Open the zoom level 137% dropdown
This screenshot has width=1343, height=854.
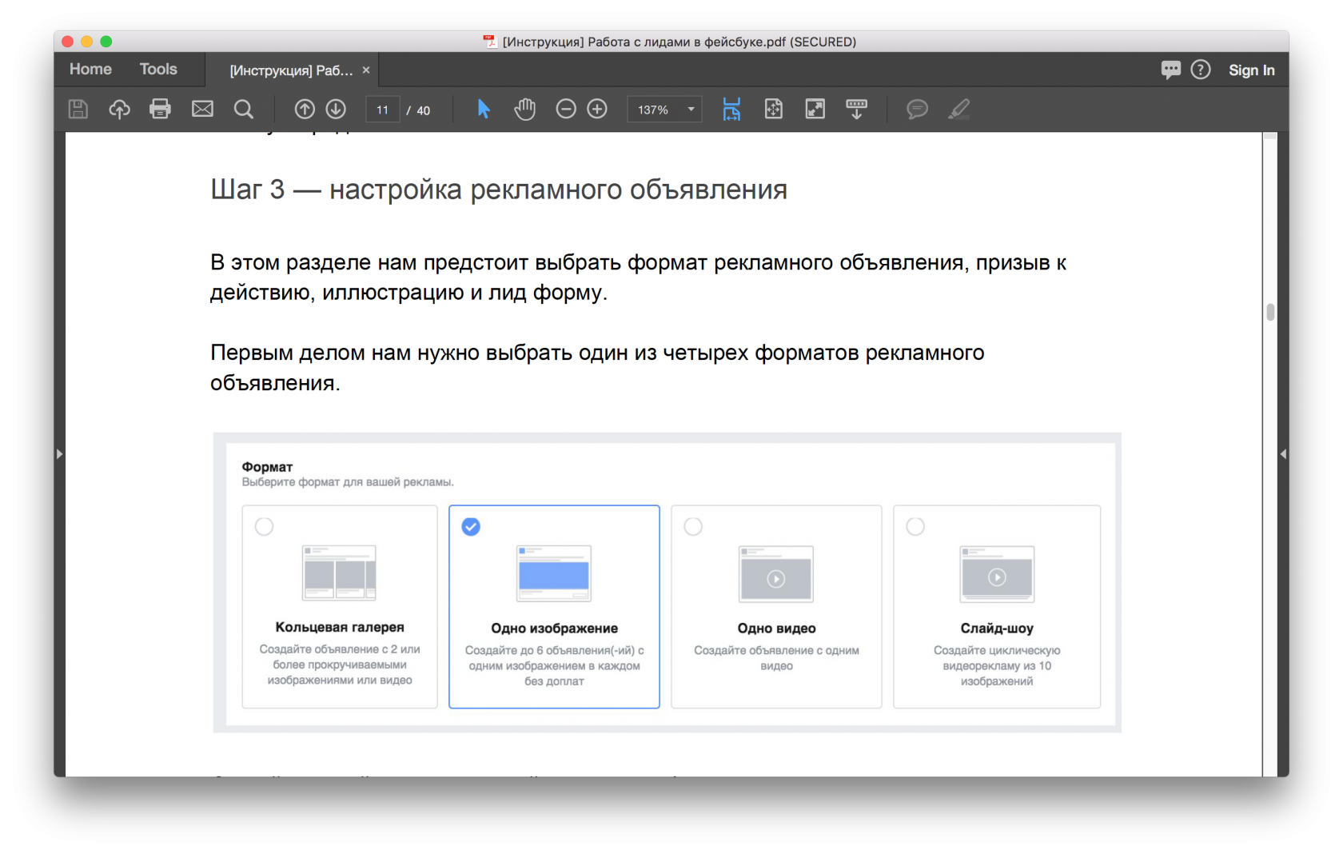664,110
